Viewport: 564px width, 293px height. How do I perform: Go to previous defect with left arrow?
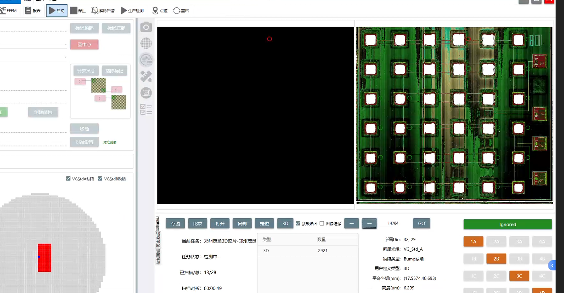pos(352,223)
